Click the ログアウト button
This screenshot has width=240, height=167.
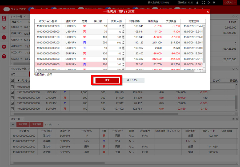[230, 2]
